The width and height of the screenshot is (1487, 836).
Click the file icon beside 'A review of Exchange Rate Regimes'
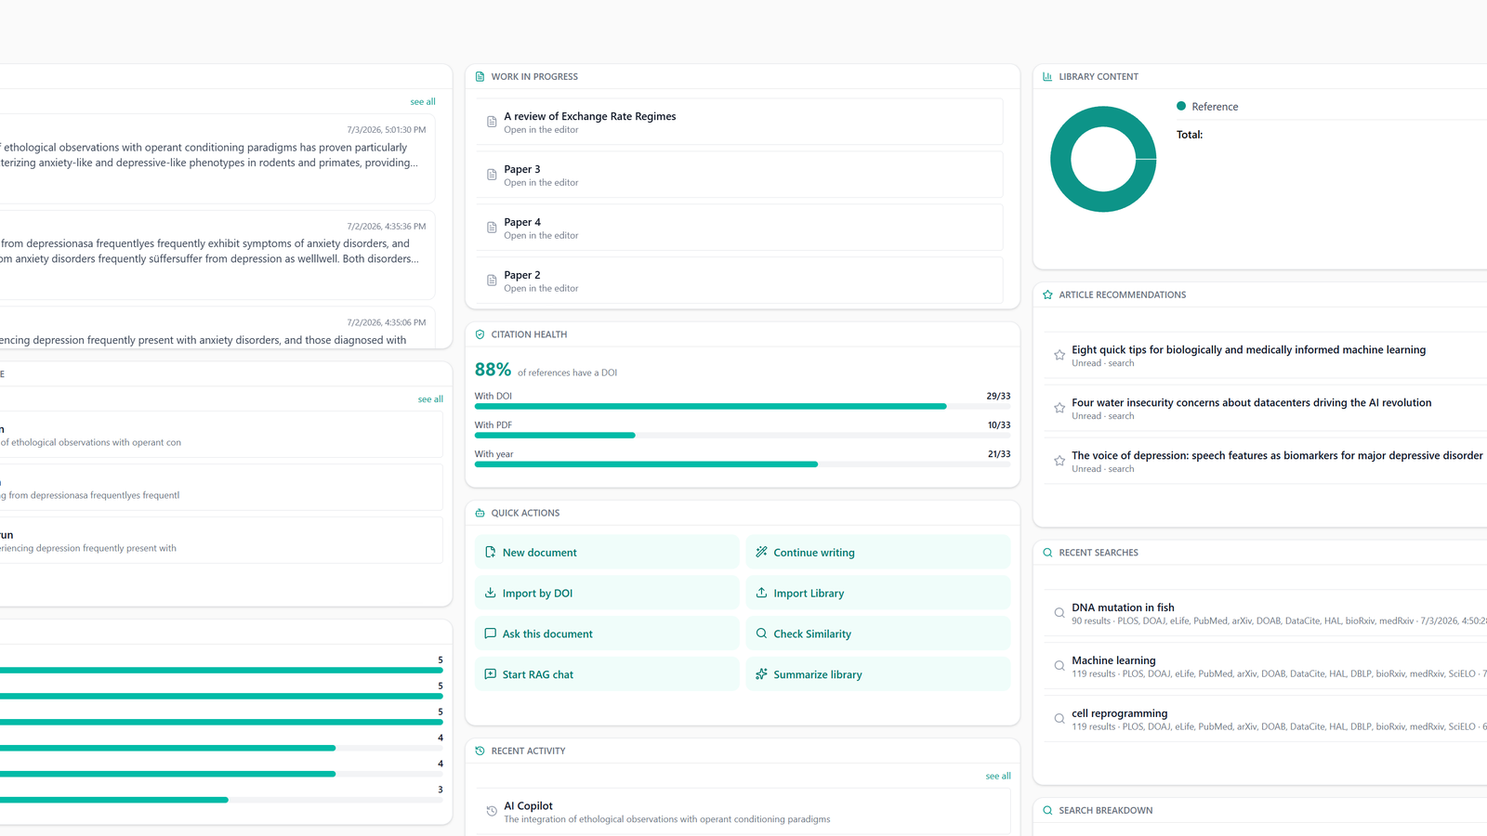492,122
